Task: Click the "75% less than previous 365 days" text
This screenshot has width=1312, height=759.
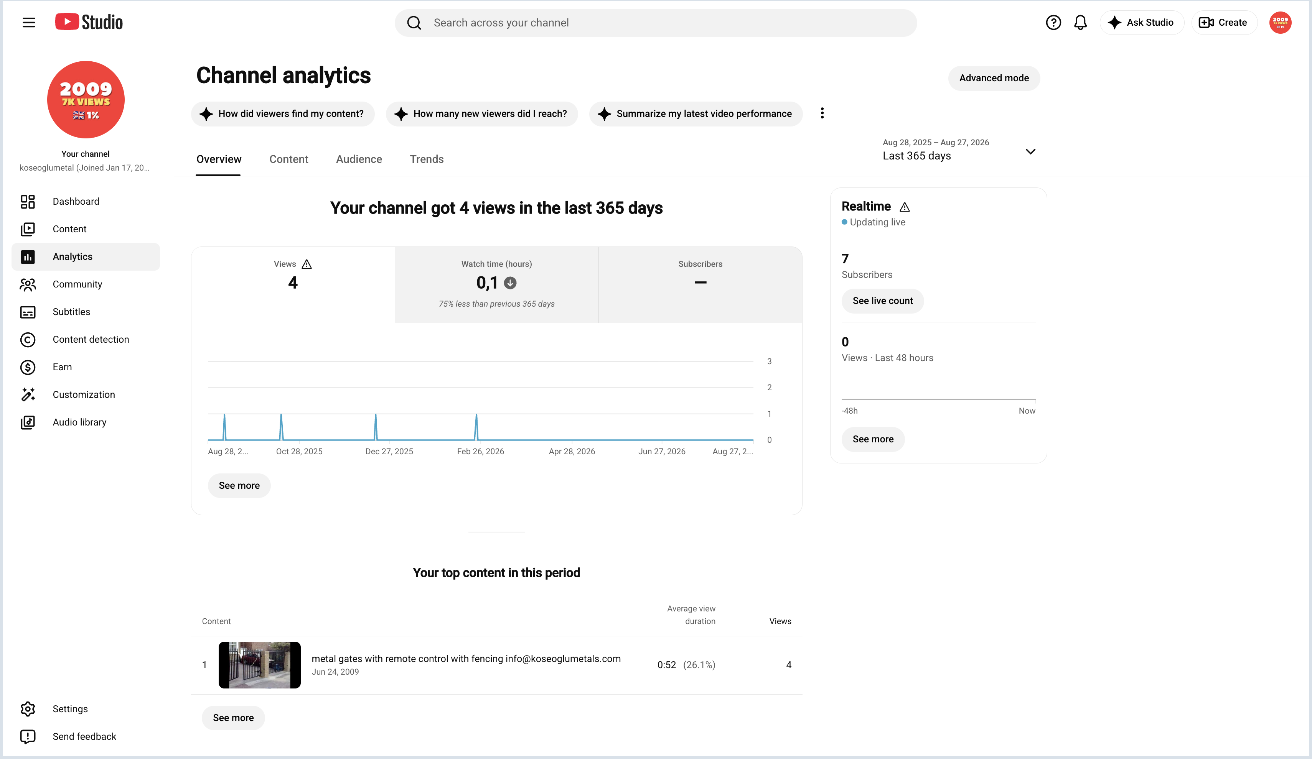Action: (497, 304)
